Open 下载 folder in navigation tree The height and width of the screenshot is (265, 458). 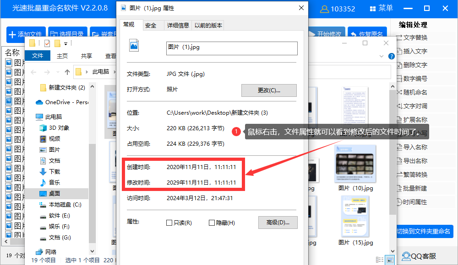[49, 171]
